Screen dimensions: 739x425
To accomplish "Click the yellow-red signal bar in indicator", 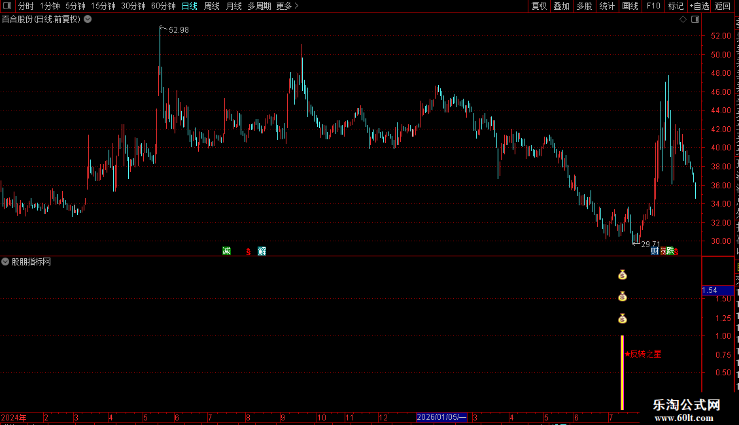I will point(622,373).
